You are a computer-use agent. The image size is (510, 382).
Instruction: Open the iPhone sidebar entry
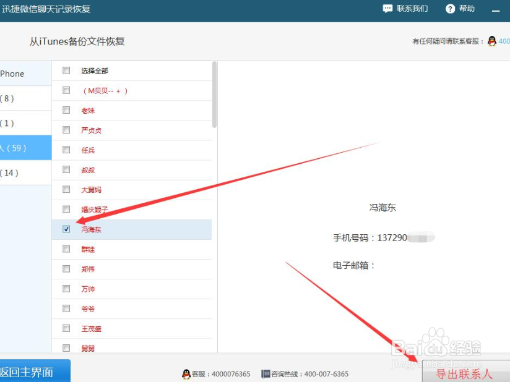pyautogui.click(x=26, y=74)
